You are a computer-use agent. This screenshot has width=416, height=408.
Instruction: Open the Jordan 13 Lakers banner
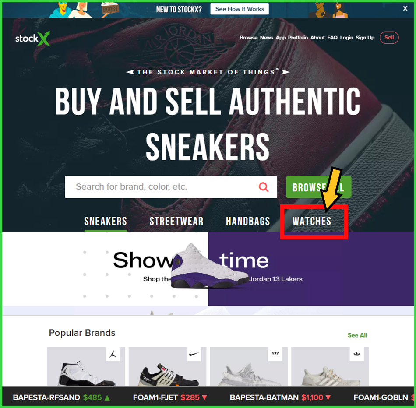click(208, 269)
